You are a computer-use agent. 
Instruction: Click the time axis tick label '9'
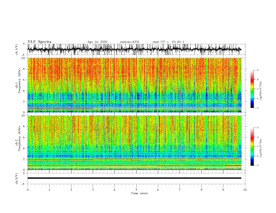click(x=223, y=190)
